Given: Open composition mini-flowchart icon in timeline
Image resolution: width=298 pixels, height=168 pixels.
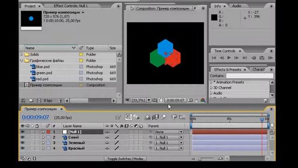Looking at the screenshot, I should pyautogui.click(x=118, y=117).
